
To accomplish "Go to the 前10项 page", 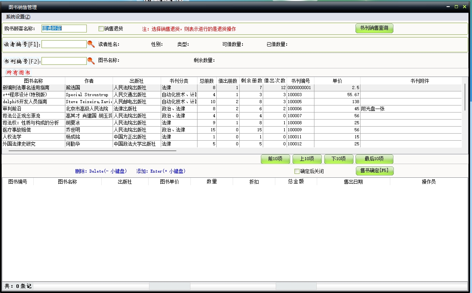I will coord(275,159).
